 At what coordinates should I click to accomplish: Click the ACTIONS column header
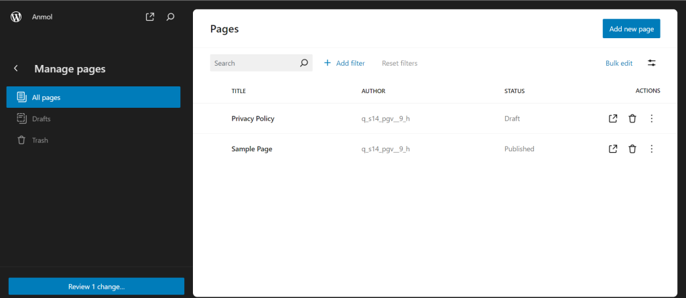coord(648,91)
